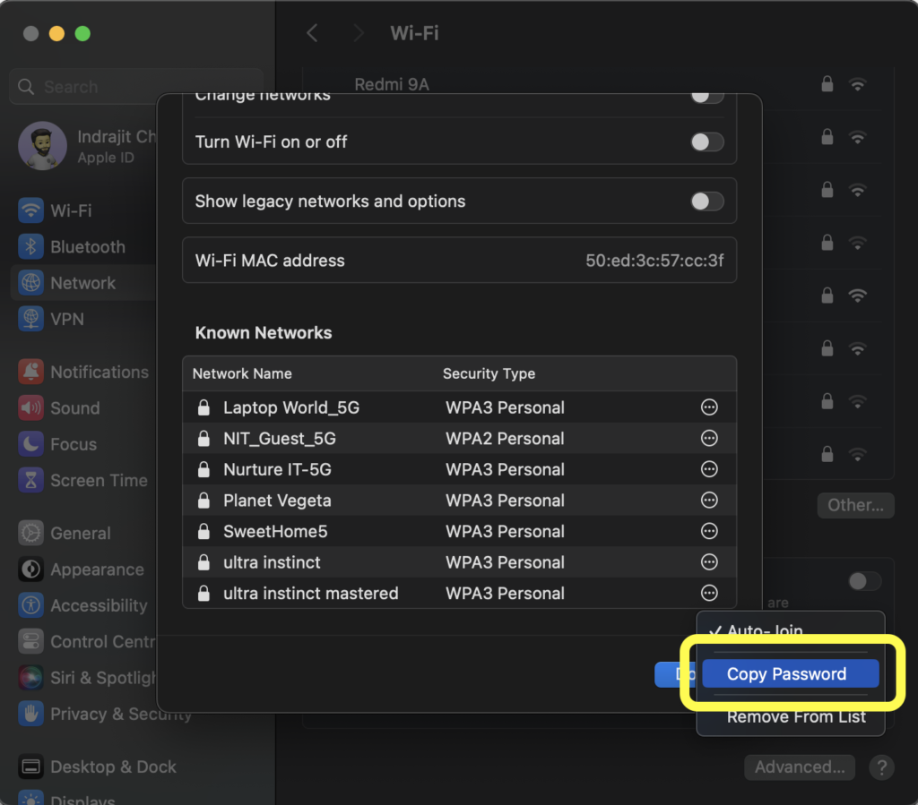The width and height of the screenshot is (918, 805).
Task: Select the Screen Time hourglass icon
Action: tap(31, 481)
